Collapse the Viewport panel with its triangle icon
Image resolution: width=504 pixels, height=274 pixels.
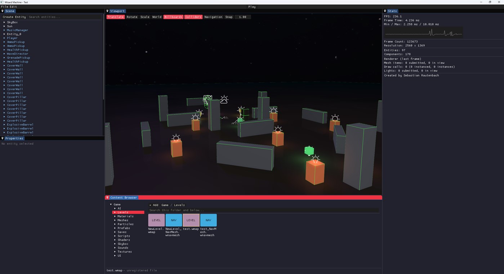coord(107,11)
